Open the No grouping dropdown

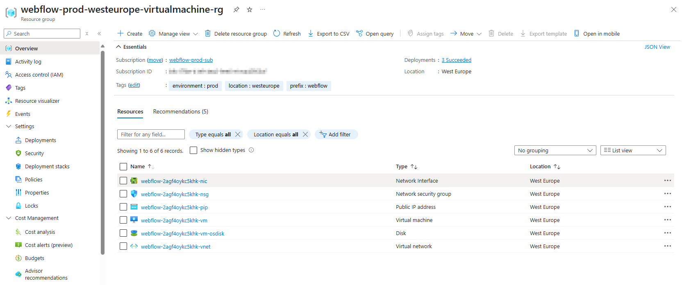(555, 150)
